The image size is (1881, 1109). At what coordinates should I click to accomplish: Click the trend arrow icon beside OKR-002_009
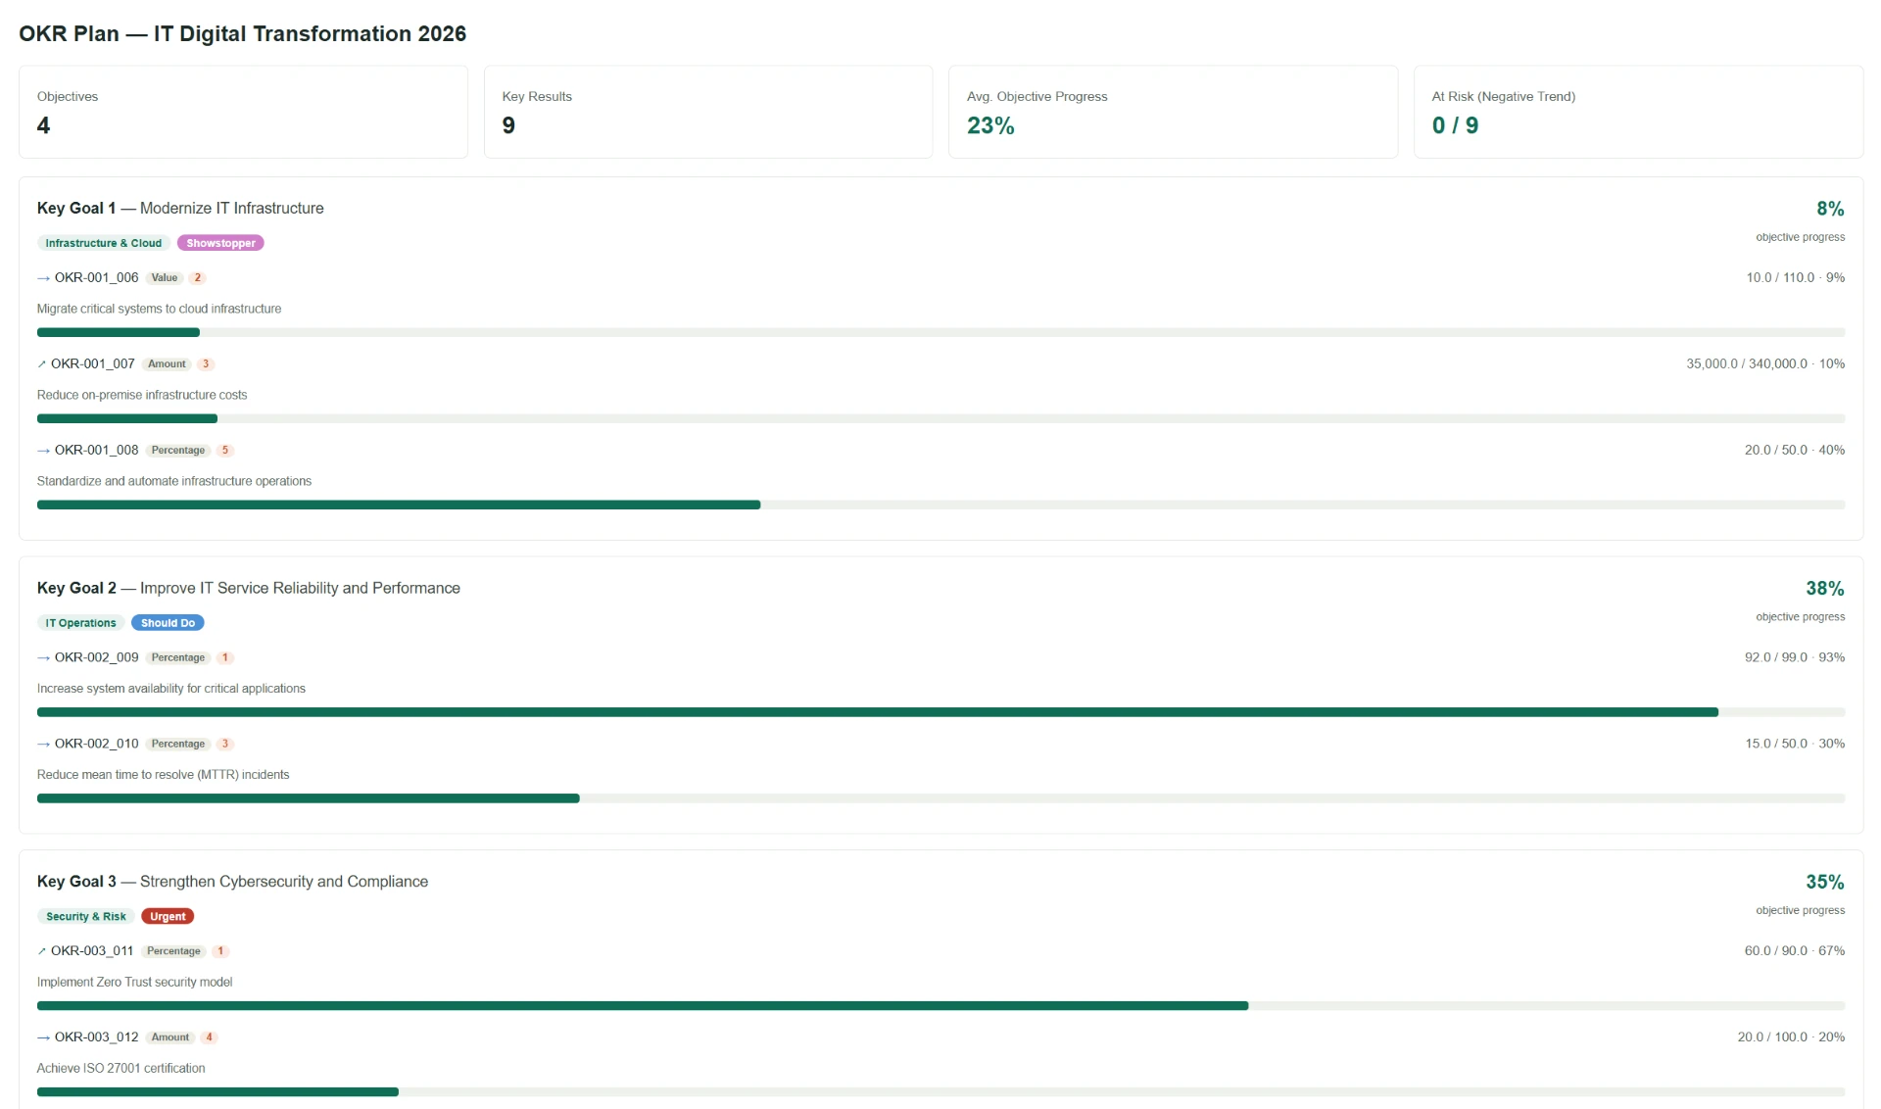[43, 658]
